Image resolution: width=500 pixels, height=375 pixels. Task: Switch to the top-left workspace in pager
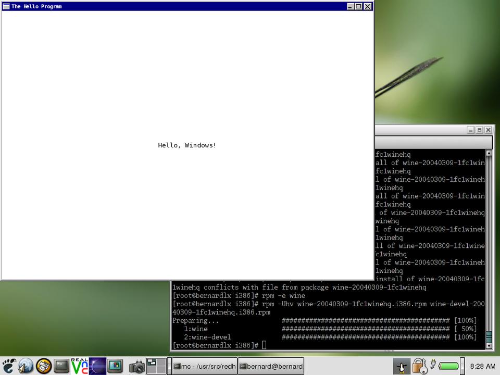click(152, 362)
